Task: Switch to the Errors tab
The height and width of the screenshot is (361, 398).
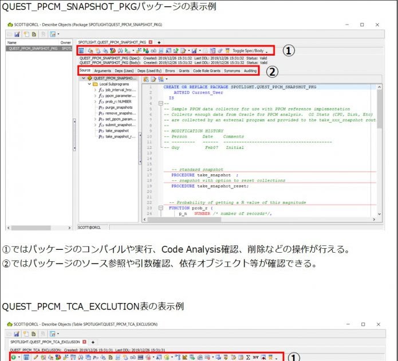Action: (170, 70)
